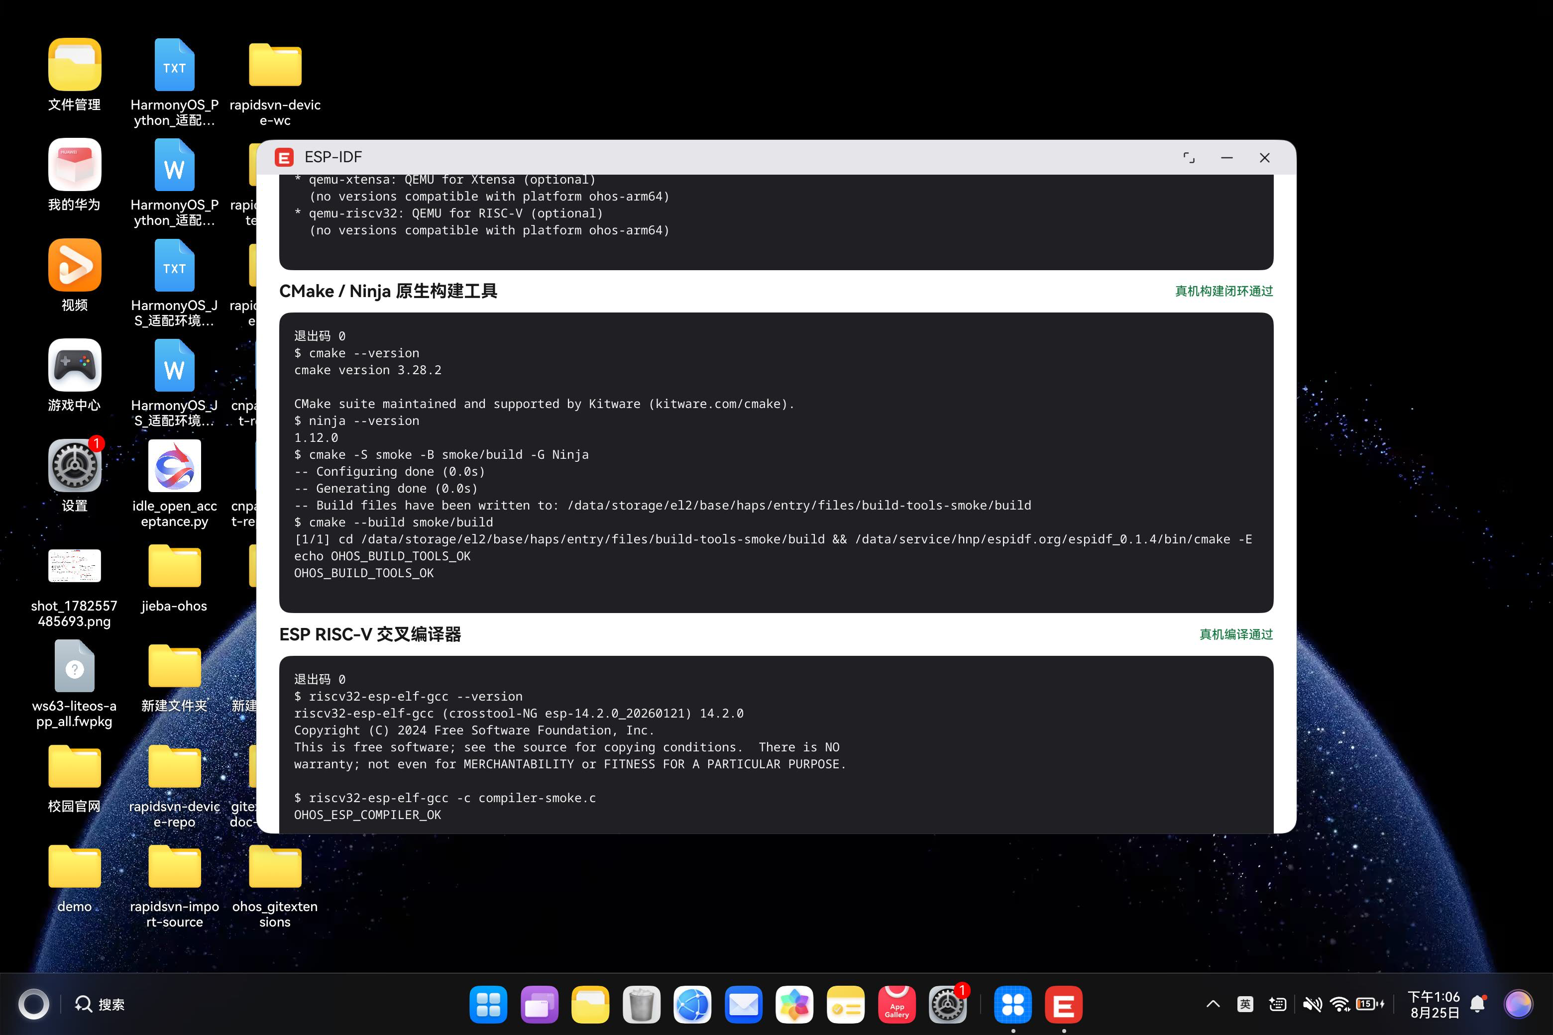Click the '真机构建闭环通过' status label
The width and height of the screenshot is (1553, 1035).
pos(1223,291)
